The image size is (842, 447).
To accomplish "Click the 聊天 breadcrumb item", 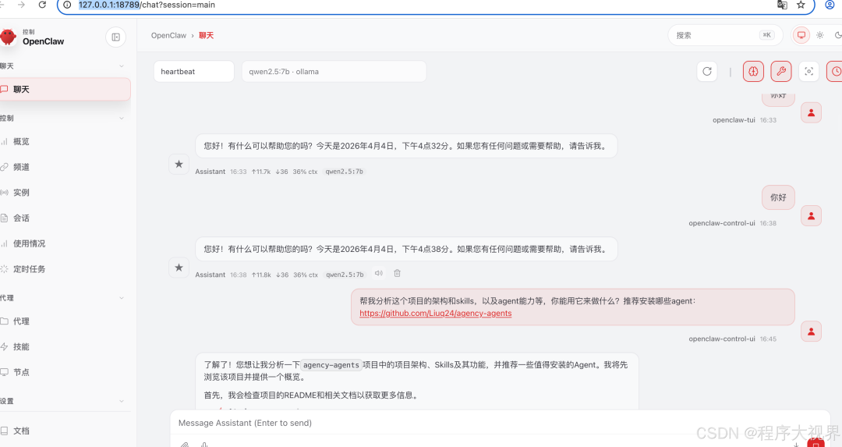I will [x=206, y=35].
